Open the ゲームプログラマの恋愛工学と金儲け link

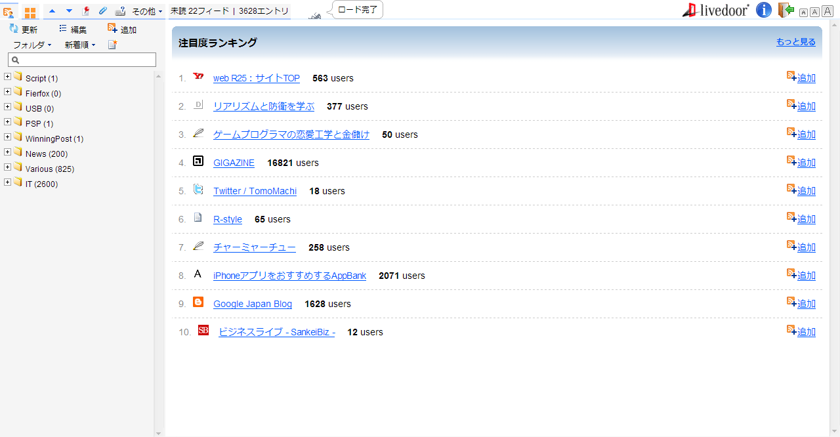[x=291, y=135]
